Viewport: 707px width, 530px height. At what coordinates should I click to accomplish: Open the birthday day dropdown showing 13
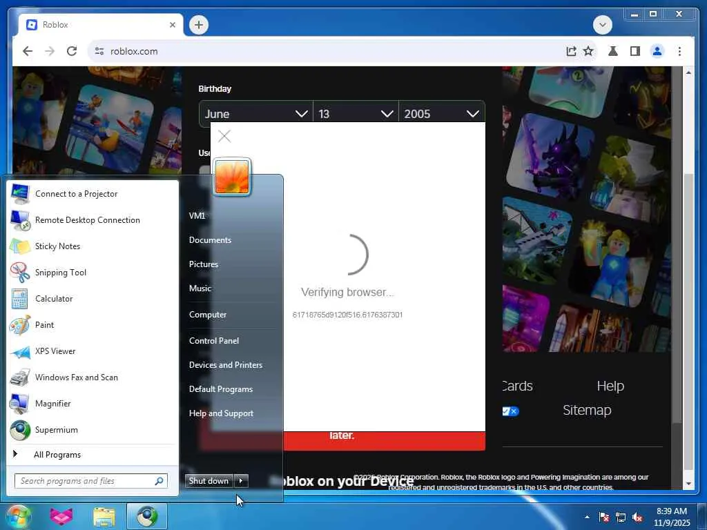[x=356, y=114]
